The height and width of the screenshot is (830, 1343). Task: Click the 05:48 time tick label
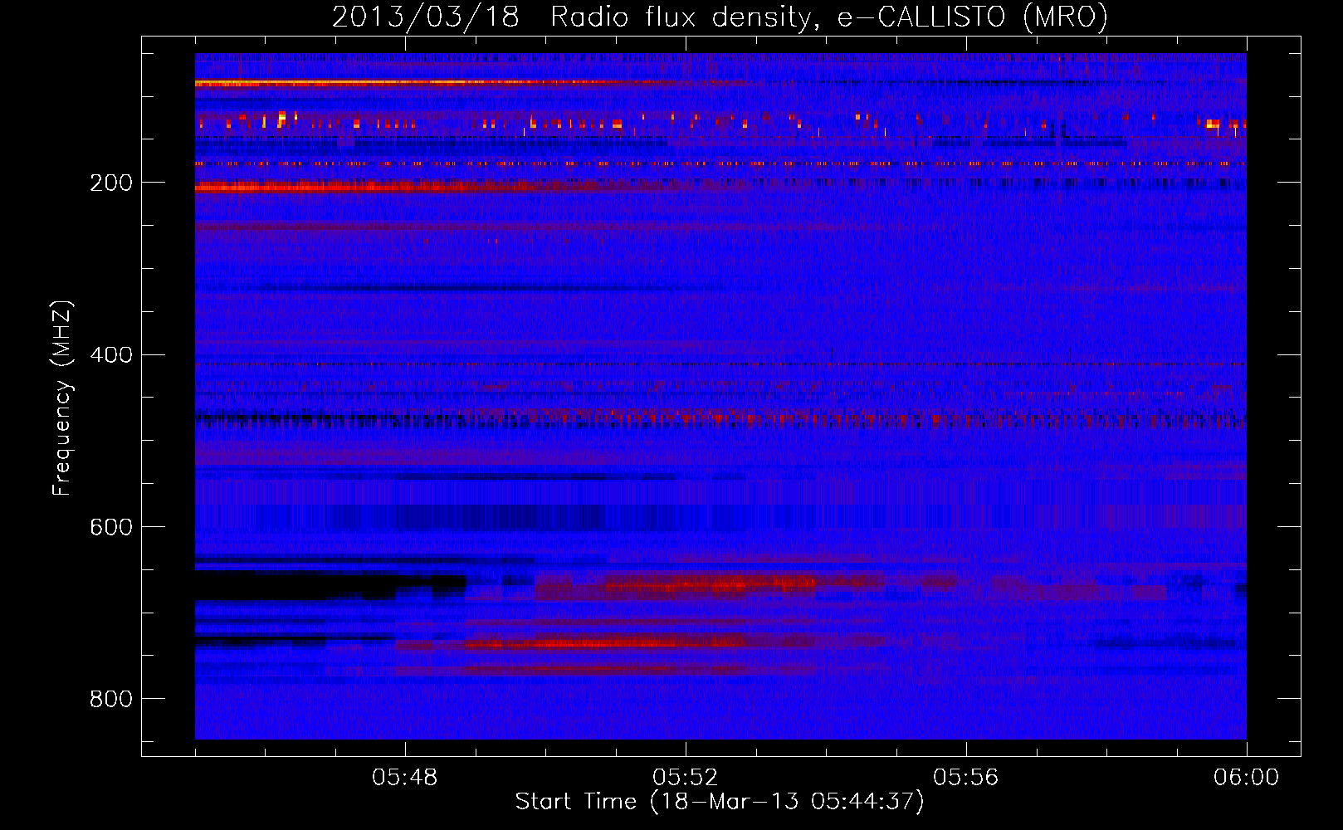coord(405,778)
